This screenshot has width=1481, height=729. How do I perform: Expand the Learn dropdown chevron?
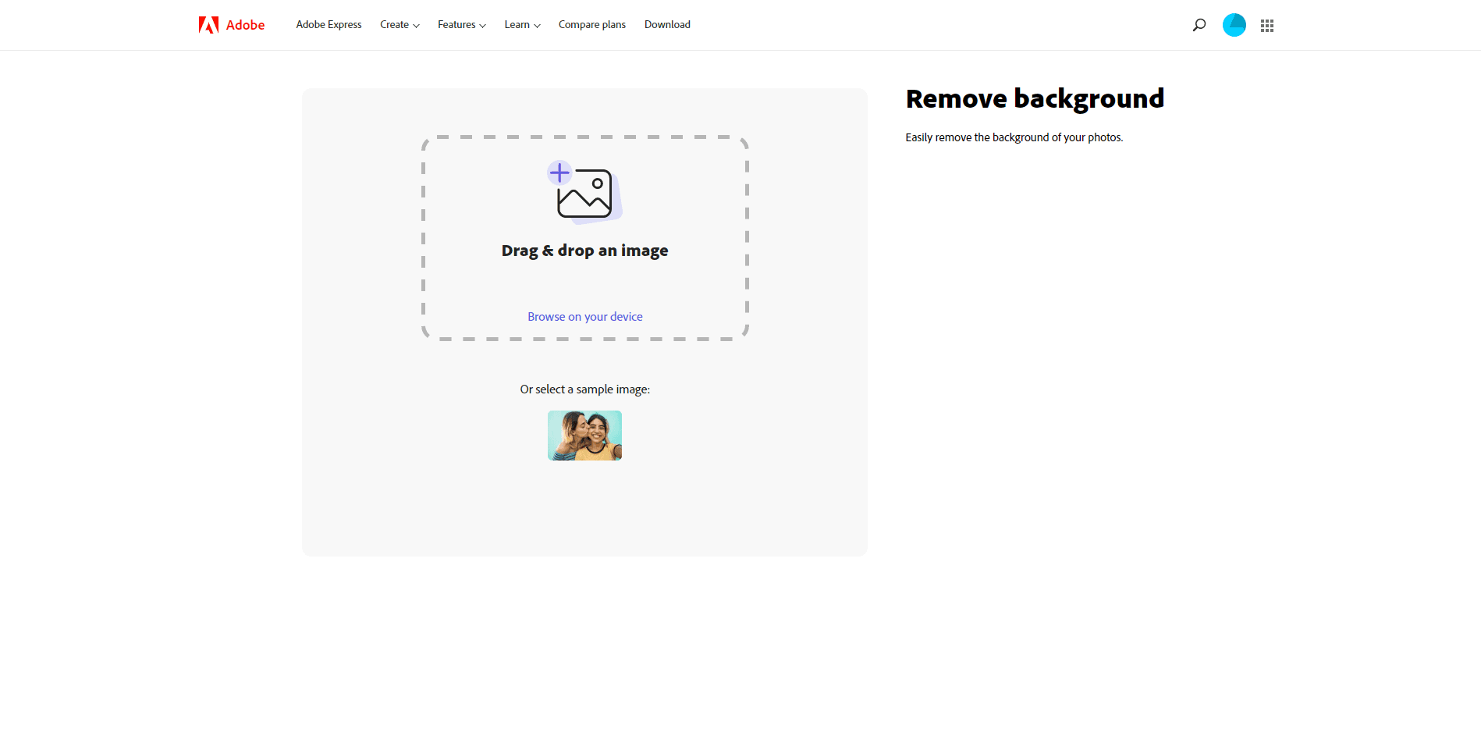(537, 26)
